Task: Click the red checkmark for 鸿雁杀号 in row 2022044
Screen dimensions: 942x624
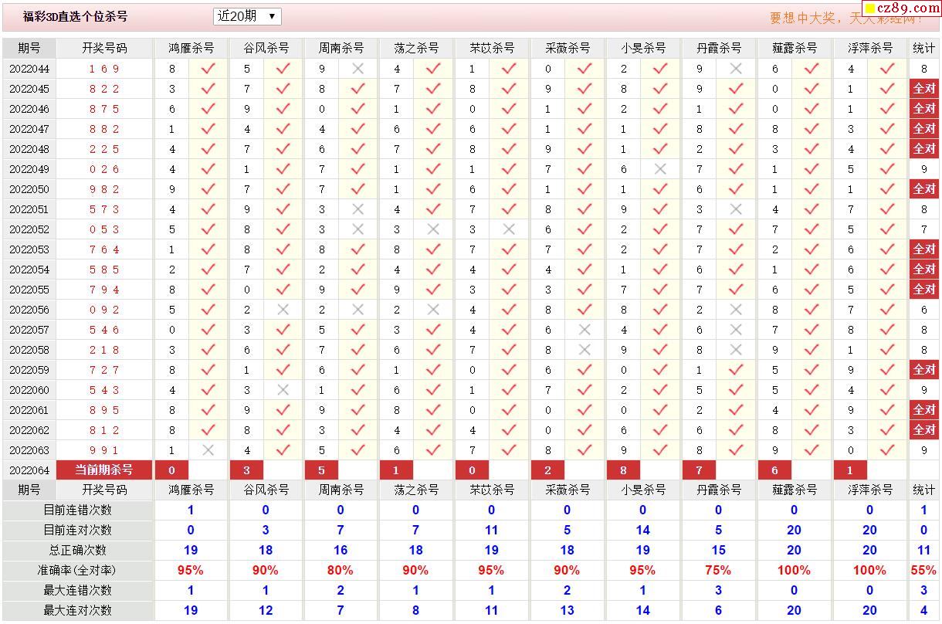Action: 208,69
